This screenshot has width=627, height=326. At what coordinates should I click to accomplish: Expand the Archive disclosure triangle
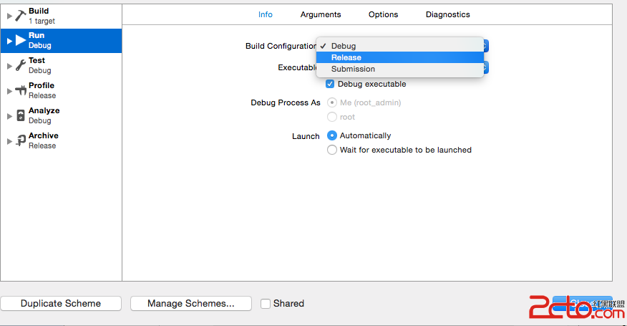click(9, 141)
